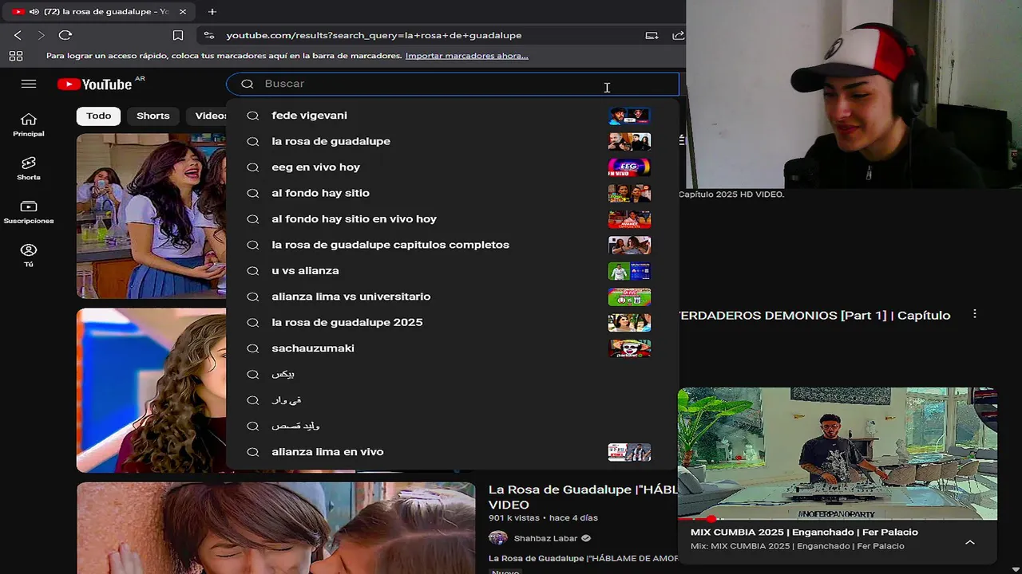This screenshot has width=1022, height=574.
Task: Click the Buscar search input field
Action: pos(453,84)
